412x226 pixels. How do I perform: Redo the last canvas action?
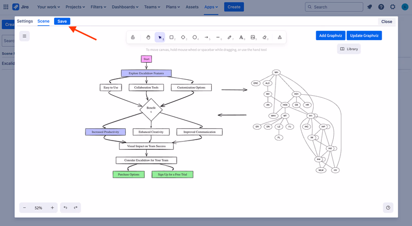pyautogui.click(x=76, y=207)
